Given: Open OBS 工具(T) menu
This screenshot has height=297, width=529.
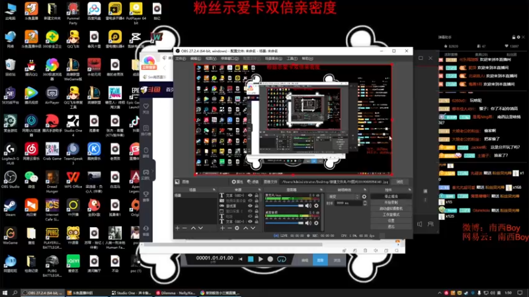Looking at the screenshot, I should click(x=292, y=59).
